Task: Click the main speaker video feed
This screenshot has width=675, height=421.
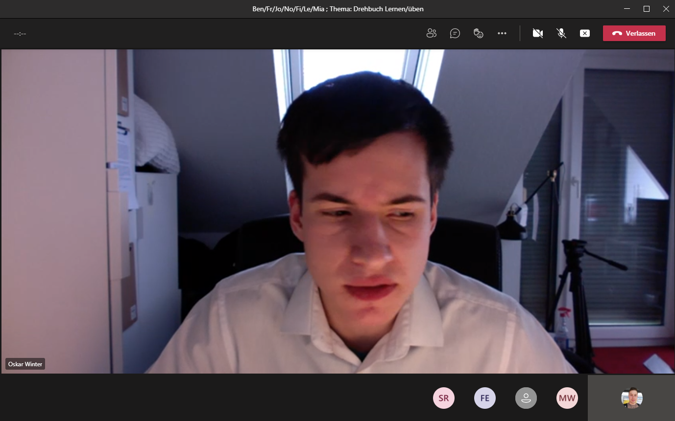Action: click(x=338, y=210)
